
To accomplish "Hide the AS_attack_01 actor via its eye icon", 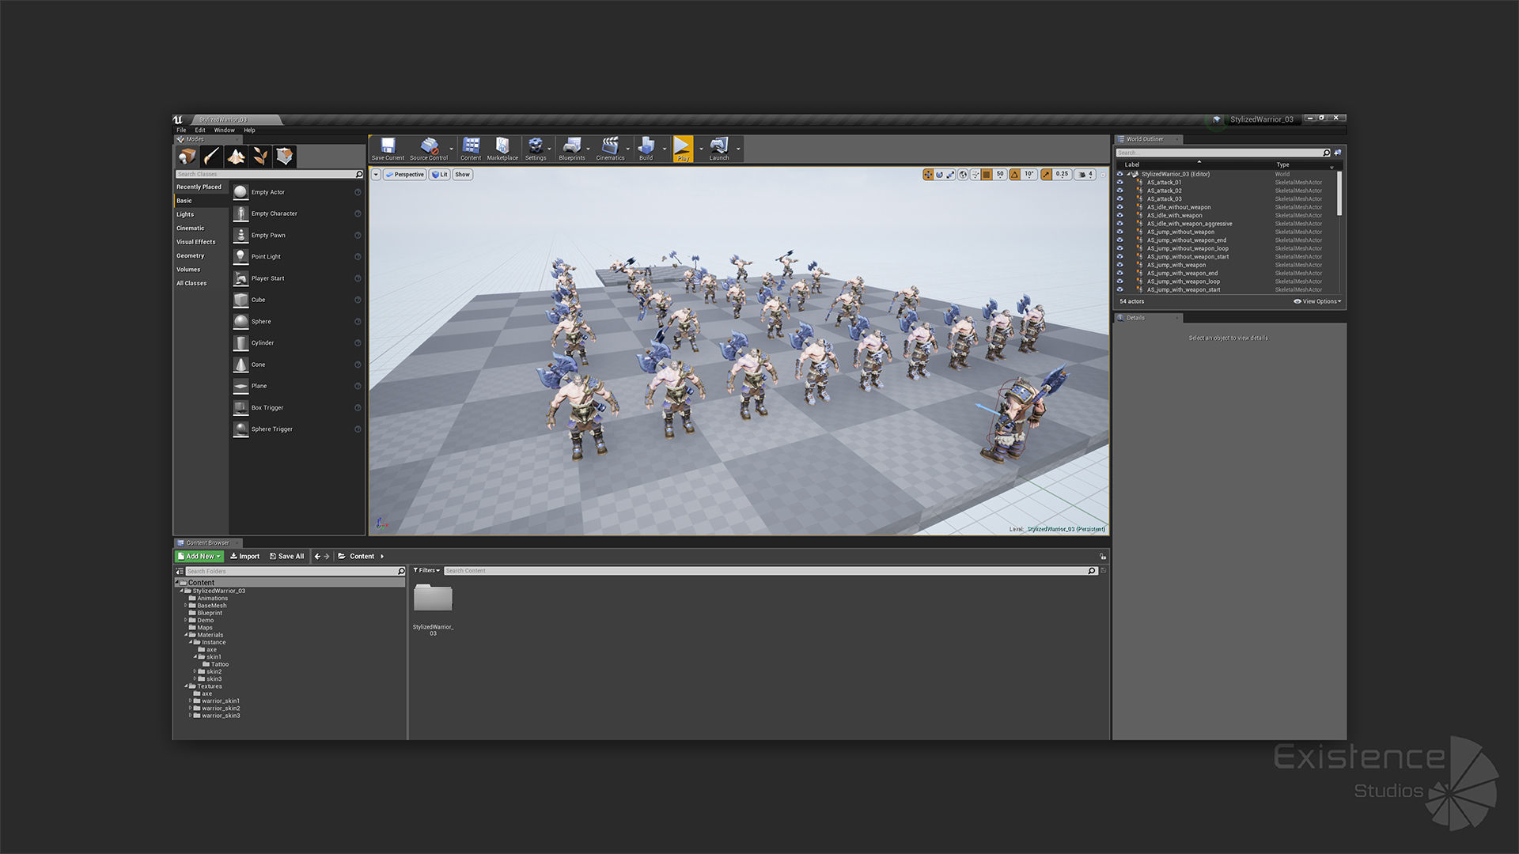I will (1119, 183).
